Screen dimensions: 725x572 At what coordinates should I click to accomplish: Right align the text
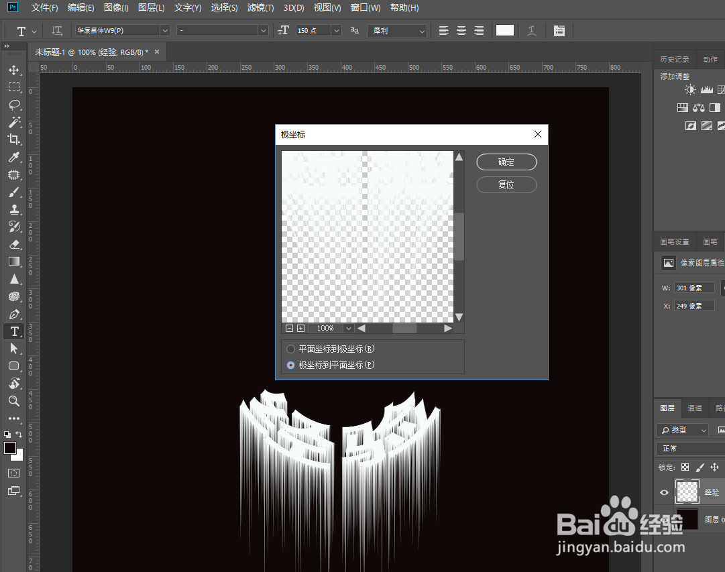click(479, 31)
